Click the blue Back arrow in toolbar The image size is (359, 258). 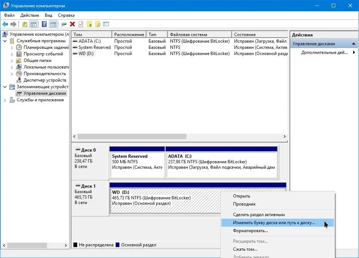(x=5, y=24)
